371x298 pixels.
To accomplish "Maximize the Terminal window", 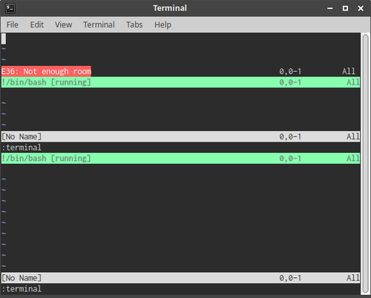I will [x=345, y=8].
